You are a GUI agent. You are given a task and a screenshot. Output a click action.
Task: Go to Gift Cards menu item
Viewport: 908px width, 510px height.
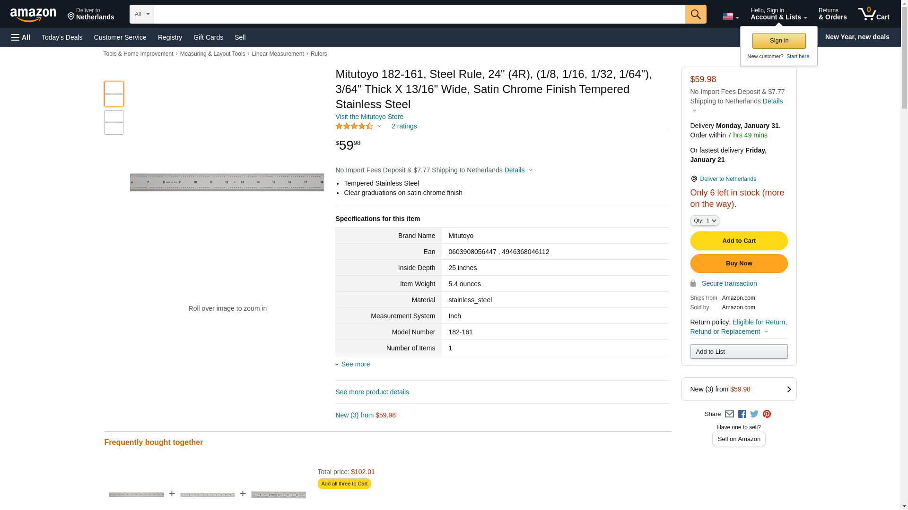click(x=208, y=37)
